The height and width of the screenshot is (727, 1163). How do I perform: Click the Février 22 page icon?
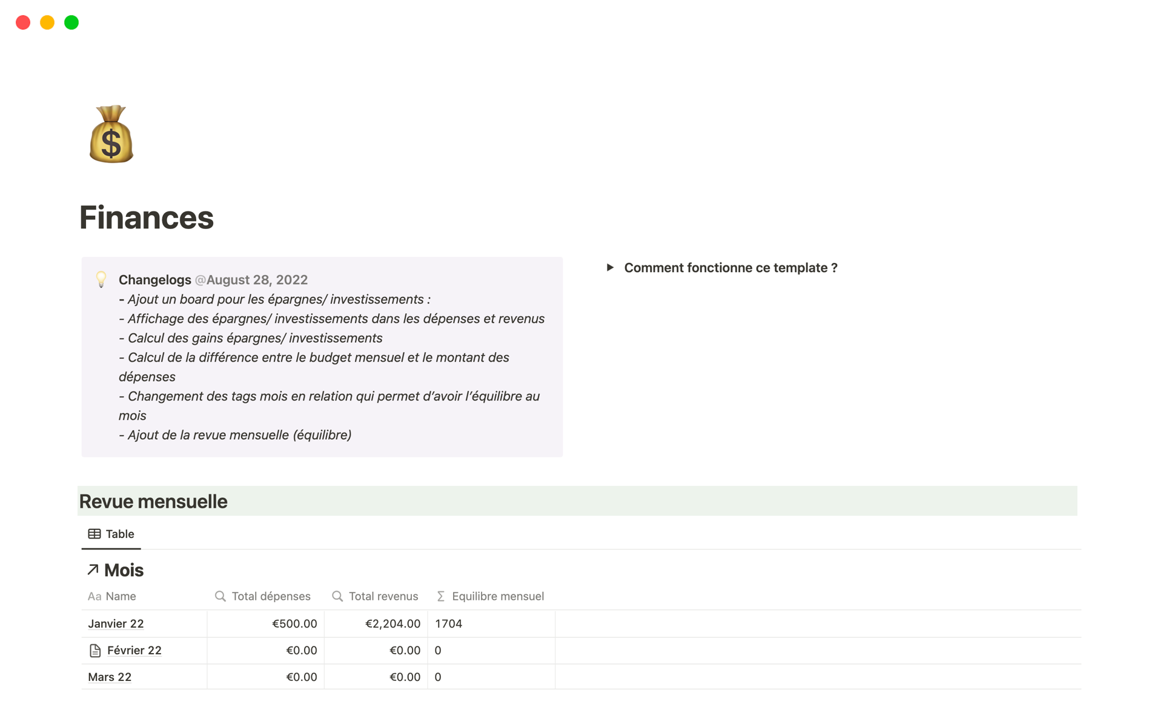(x=95, y=651)
